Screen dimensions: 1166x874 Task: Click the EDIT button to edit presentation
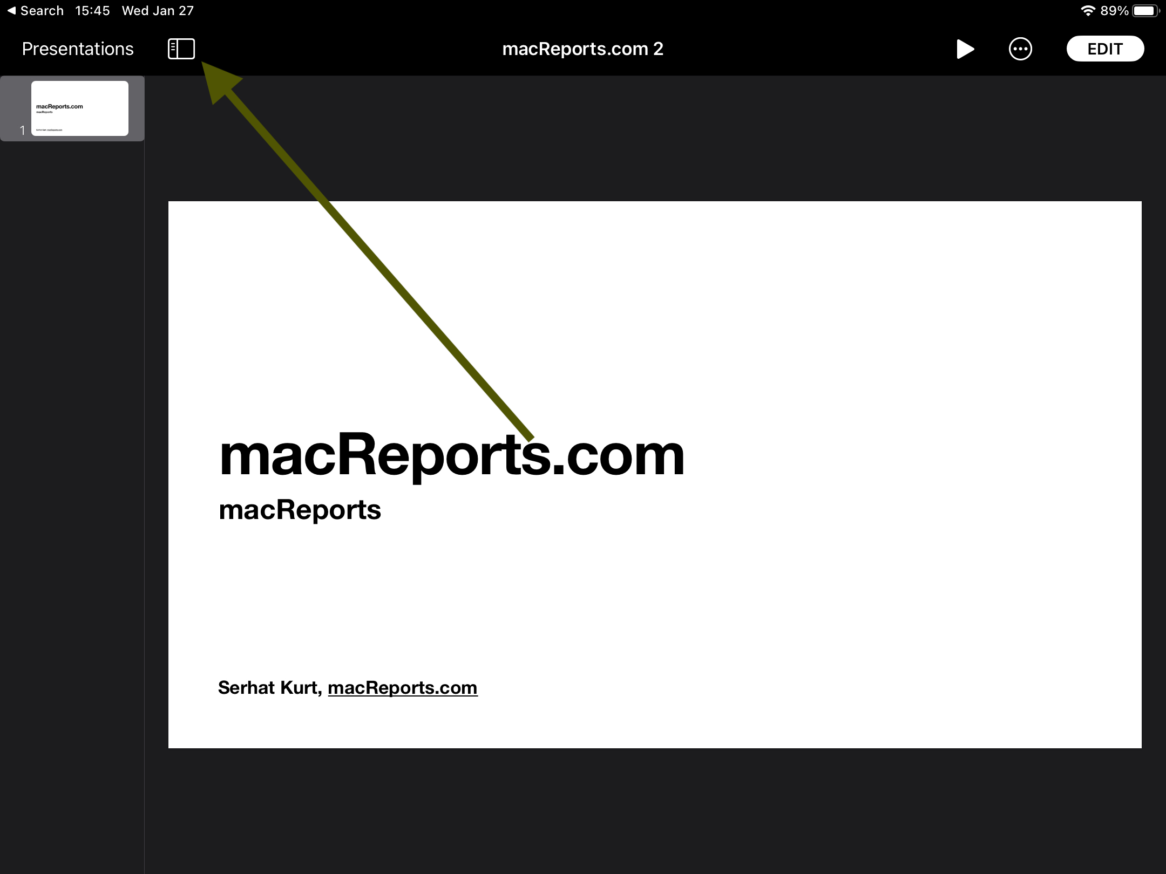[1104, 49]
